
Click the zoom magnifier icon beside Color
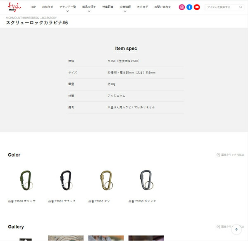[218, 155]
